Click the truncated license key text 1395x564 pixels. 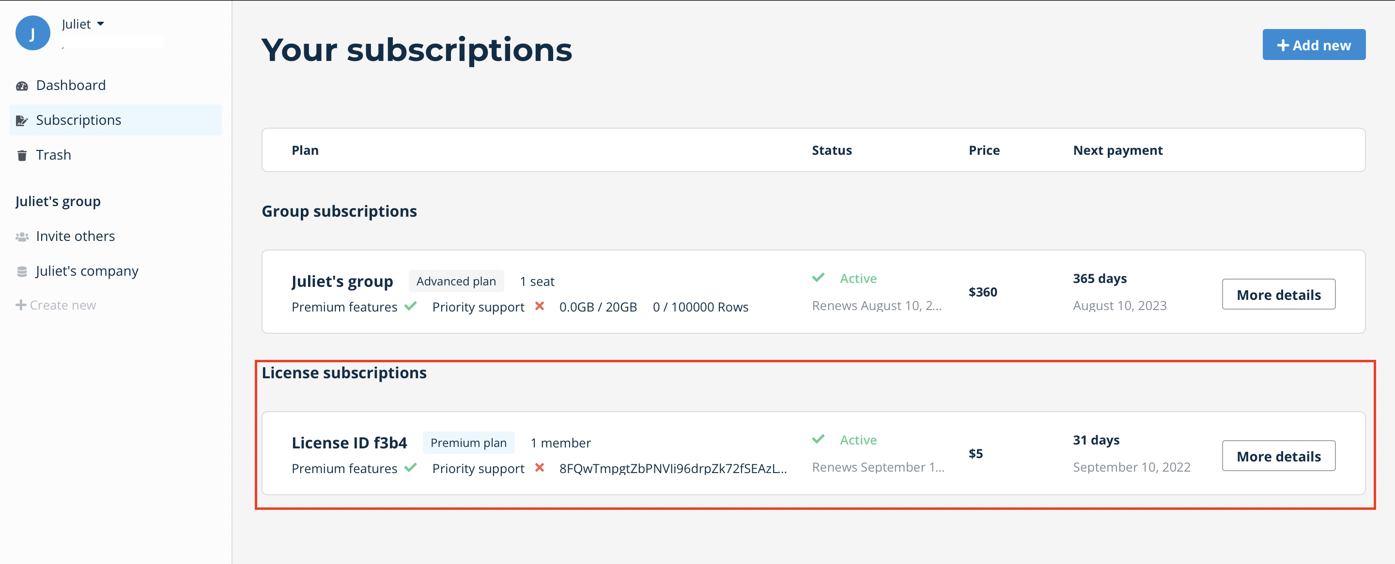pos(673,468)
